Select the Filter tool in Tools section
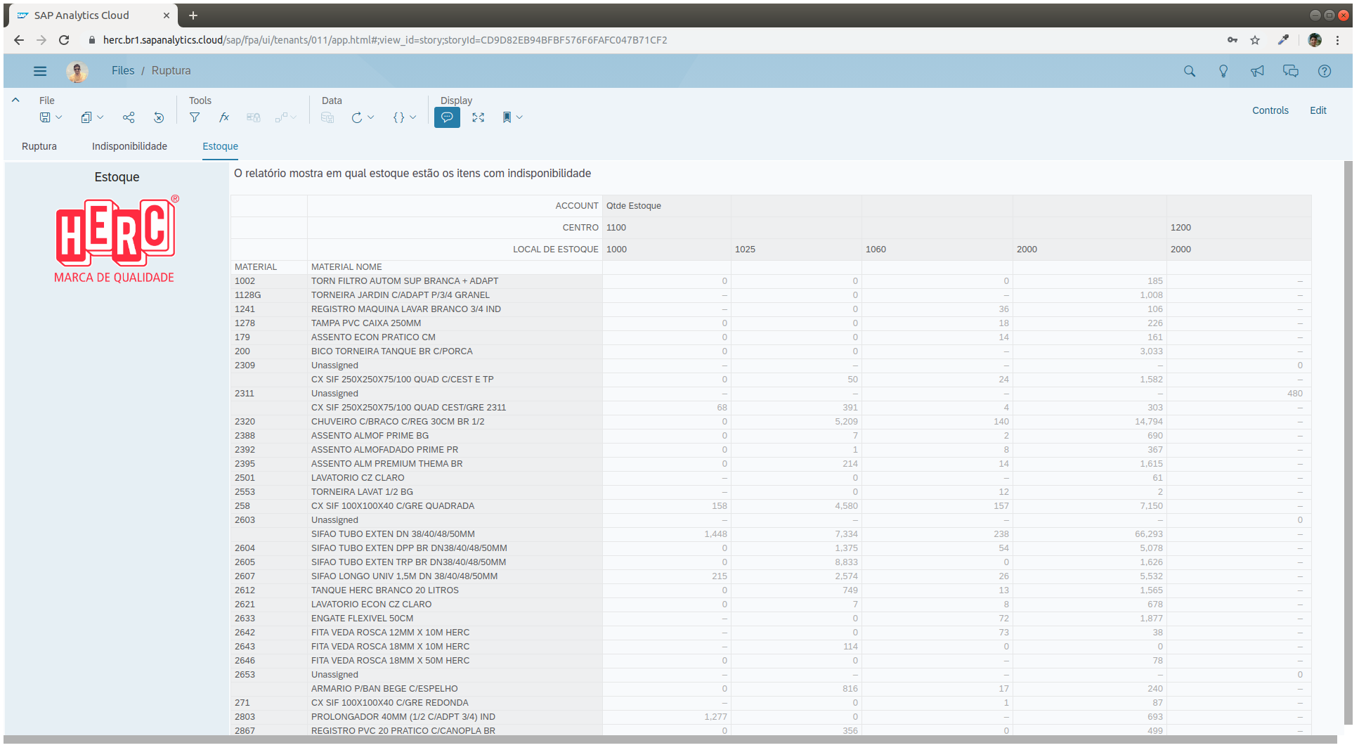The image size is (1359, 750). [x=195, y=117]
